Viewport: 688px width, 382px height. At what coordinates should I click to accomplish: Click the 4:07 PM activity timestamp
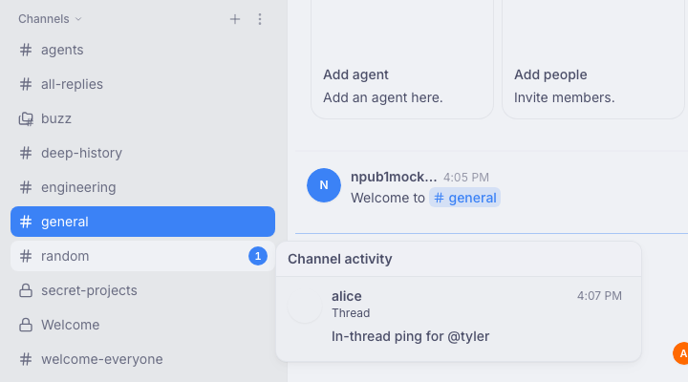[x=599, y=296]
